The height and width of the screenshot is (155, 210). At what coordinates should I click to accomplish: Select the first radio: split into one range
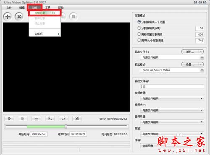[x=139, y=22]
